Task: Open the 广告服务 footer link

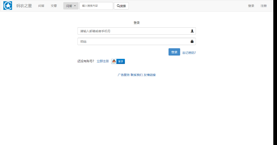Action: pos(124,75)
